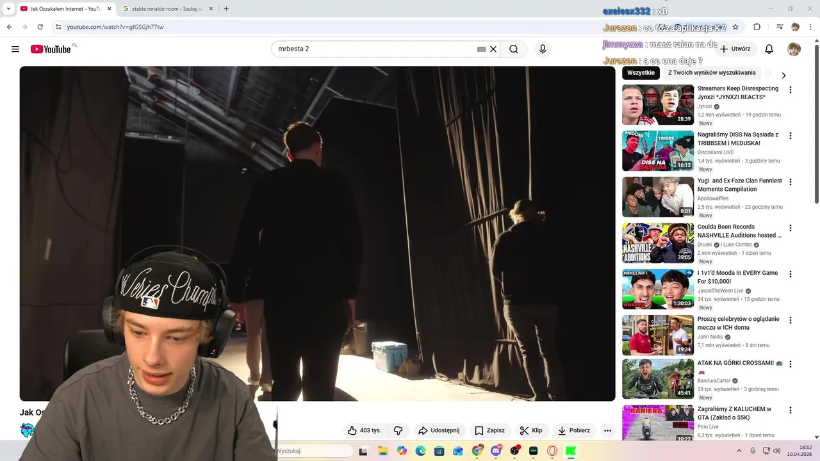Viewport: 820px width, 461px height.
Task: Open options for ATAK NA GÓRKI CROSSAMI
Action: coord(791,364)
